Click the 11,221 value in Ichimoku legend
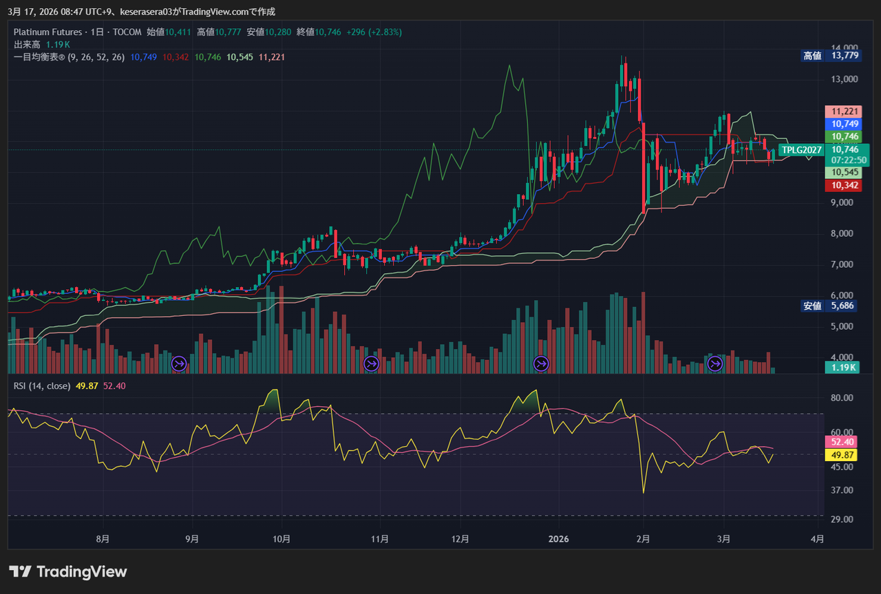Viewport: 881px width, 594px height. (272, 57)
